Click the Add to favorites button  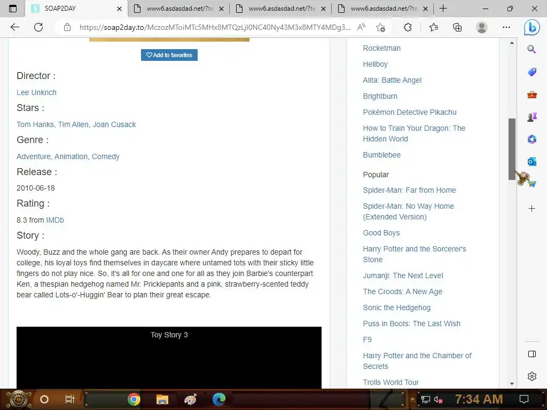pos(169,55)
